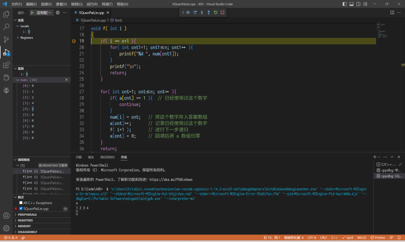Collapse the Call Stack section
Viewport: 405px width, 242px height.
coord(16,159)
